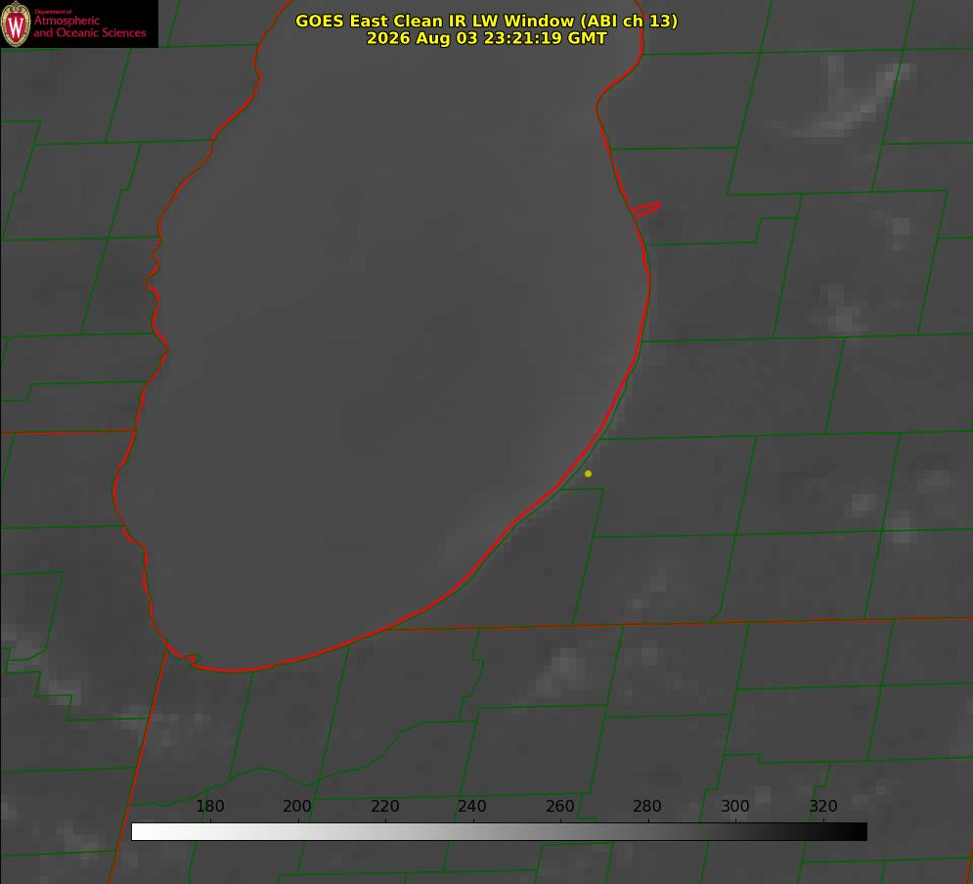This screenshot has height=884, width=973.
Task: Click the UW crest logo
Action: point(16,23)
